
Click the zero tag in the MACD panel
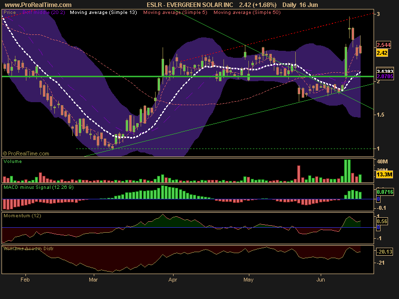(379, 199)
